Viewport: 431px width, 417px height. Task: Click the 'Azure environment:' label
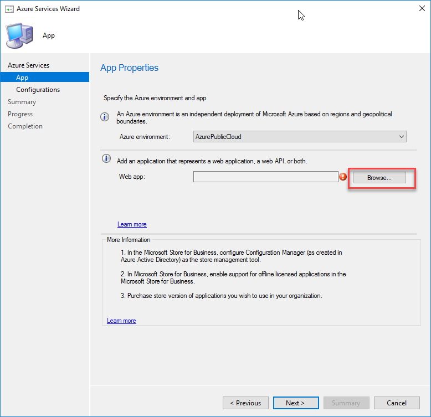pyautogui.click(x=145, y=137)
